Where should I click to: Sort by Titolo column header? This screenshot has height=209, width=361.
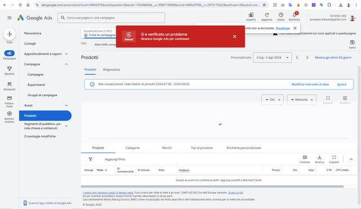[x=102, y=170]
